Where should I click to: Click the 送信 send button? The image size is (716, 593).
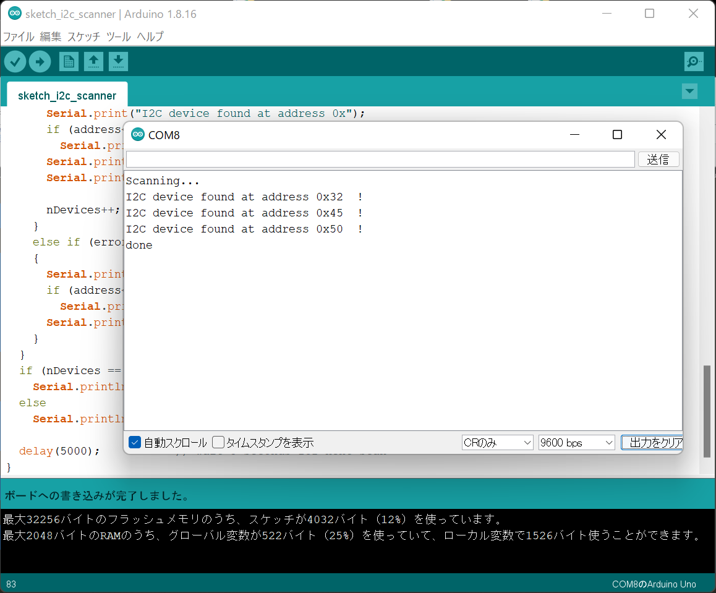[x=658, y=160]
